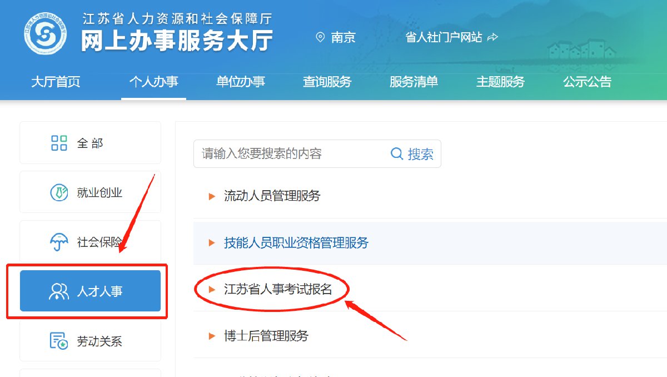Go to the 公示公告 tab
The height and width of the screenshot is (377, 667).
587,82
